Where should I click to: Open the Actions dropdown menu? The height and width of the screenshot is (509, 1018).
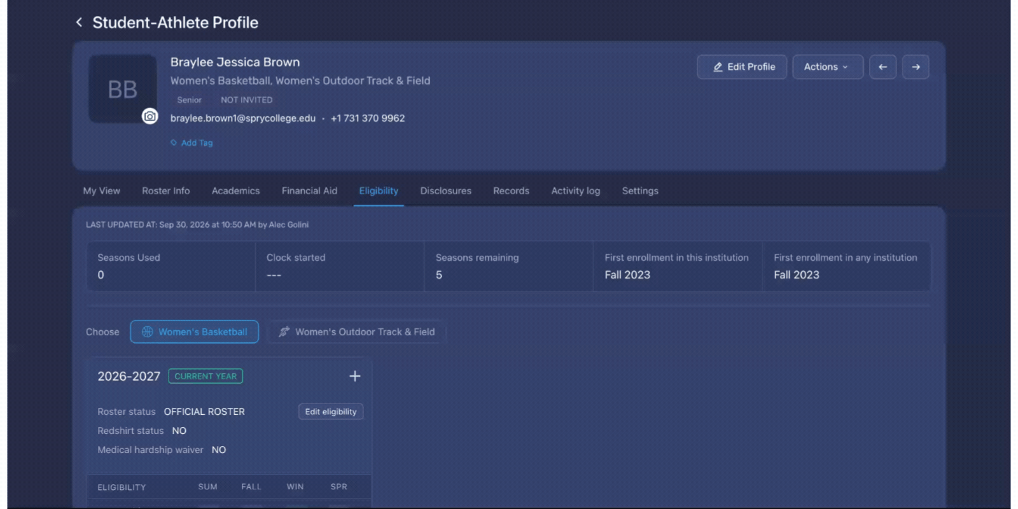click(827, 67)
